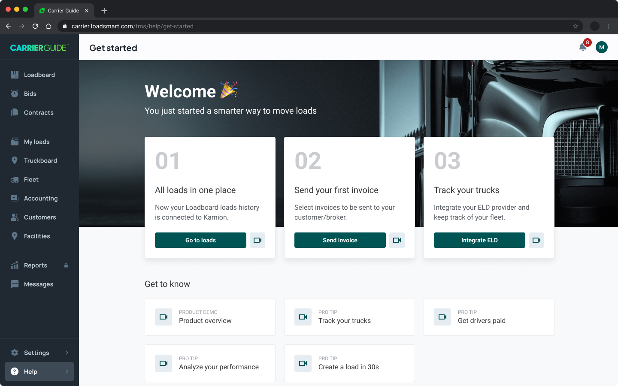Open a new browser tab
The height and width of the screenshot is (386, 618).
coord(104,11)
